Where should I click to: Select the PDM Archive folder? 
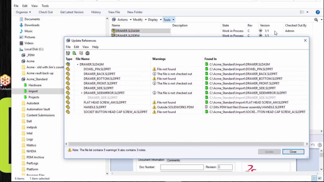[35, 157]
